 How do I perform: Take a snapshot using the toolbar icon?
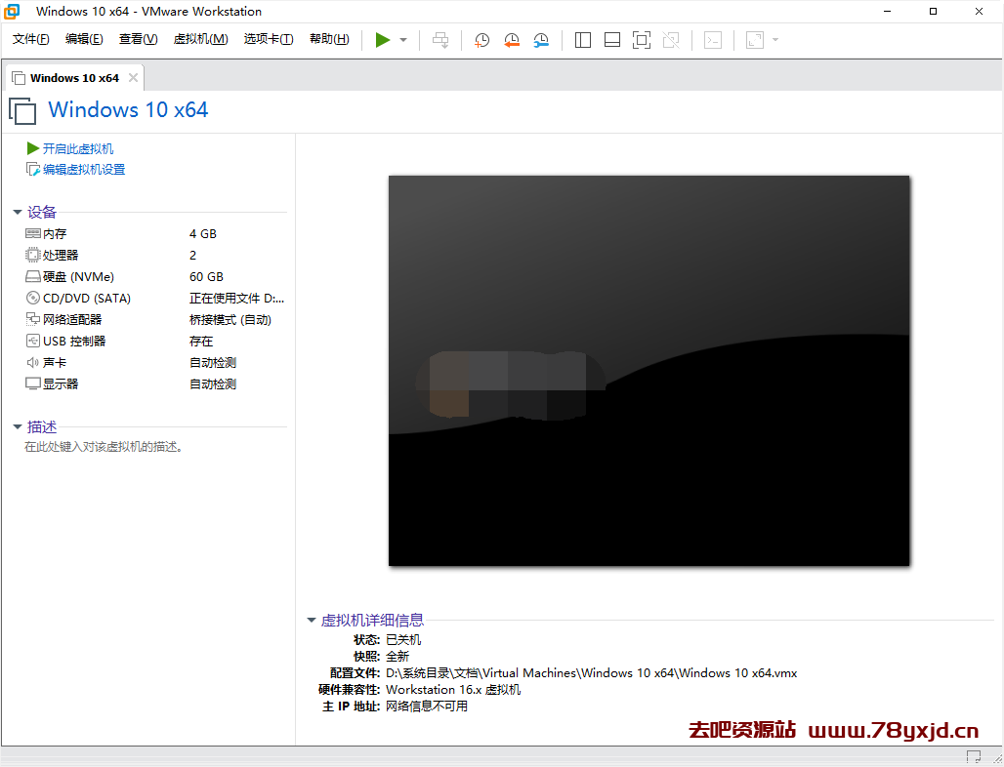481,40
